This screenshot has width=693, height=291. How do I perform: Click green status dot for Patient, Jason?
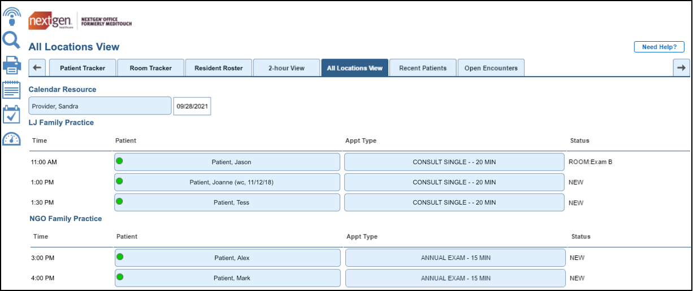point(119,161)
